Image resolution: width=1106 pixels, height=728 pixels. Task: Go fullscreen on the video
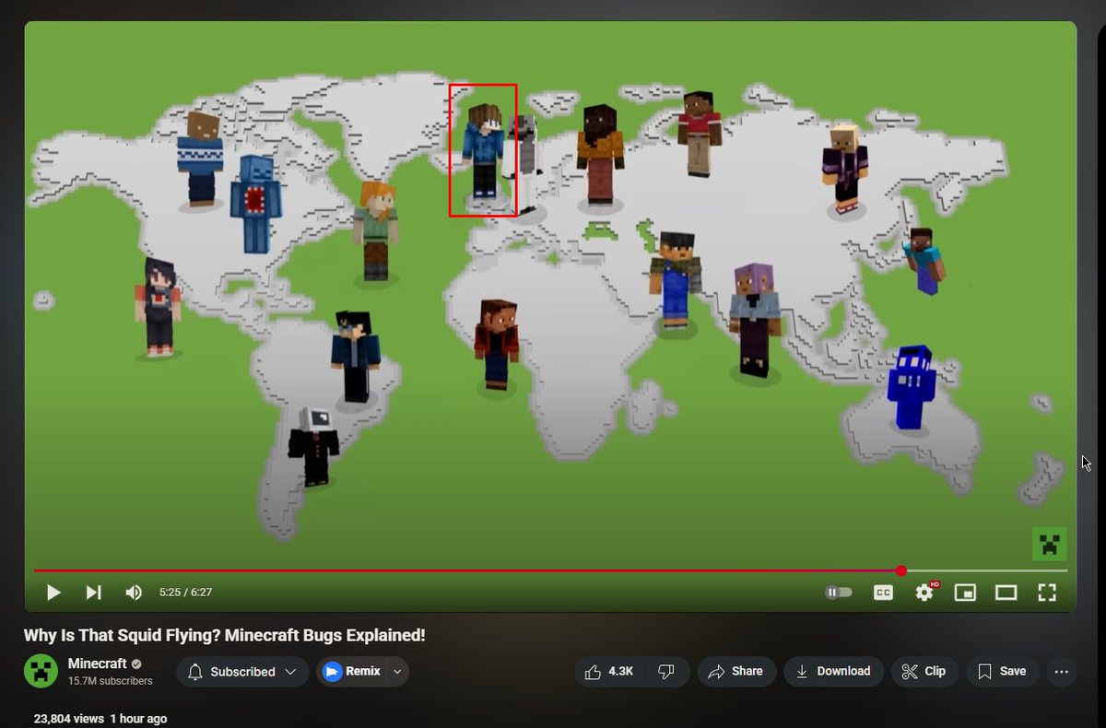click(1046, 593)
